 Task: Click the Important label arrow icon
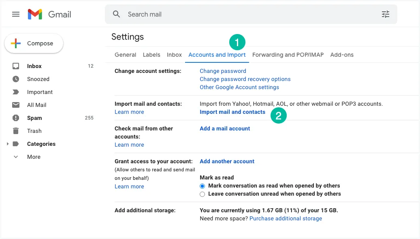click(15, 92)
